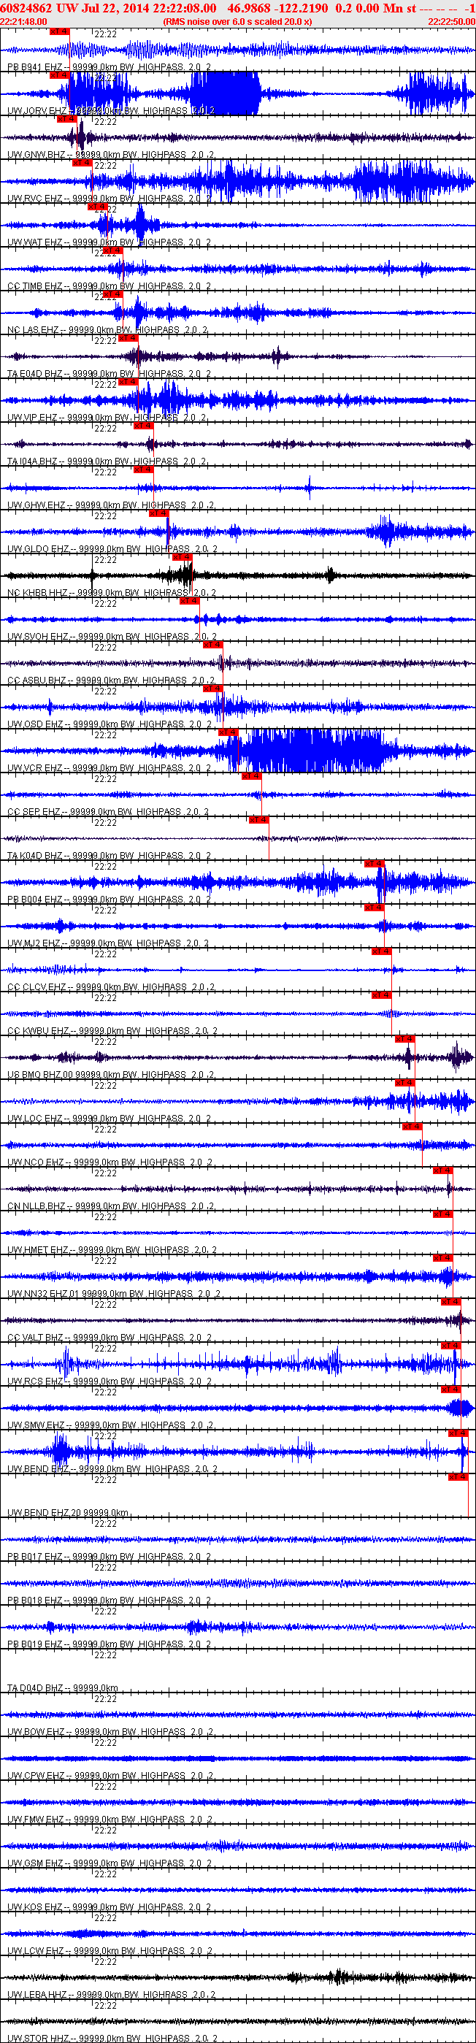
Task: Click red pick flag on CC SEP trace
Action: [250, 776]
